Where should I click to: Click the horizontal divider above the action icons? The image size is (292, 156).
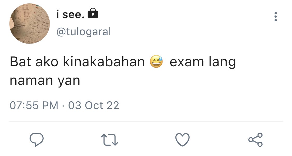click(146, 121)
